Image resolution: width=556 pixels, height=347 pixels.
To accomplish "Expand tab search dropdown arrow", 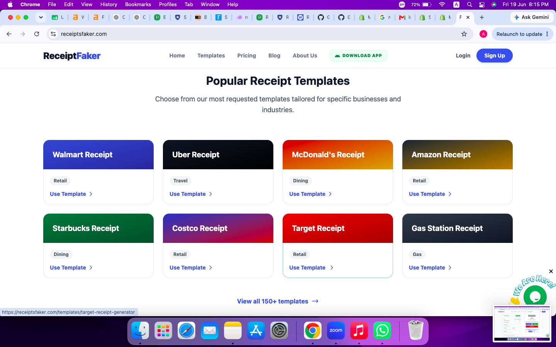I will [x=41, y=17].
